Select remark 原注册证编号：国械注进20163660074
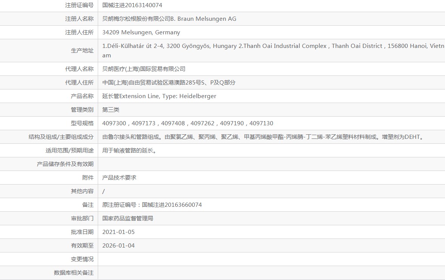The height and width of the screenshot is (280, 445). pyautogui.click(x=152, y=205)
